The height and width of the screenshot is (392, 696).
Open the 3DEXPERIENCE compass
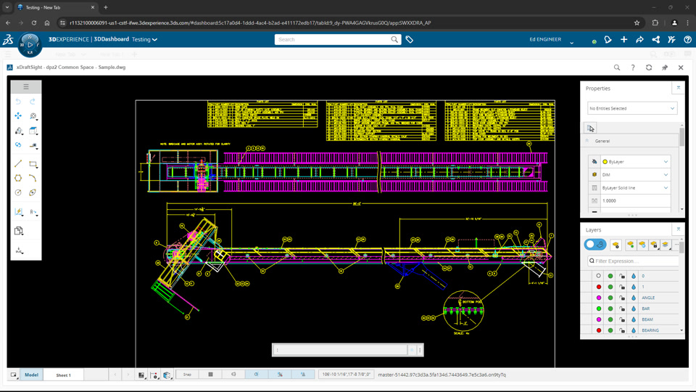click(x=30, y=44)
